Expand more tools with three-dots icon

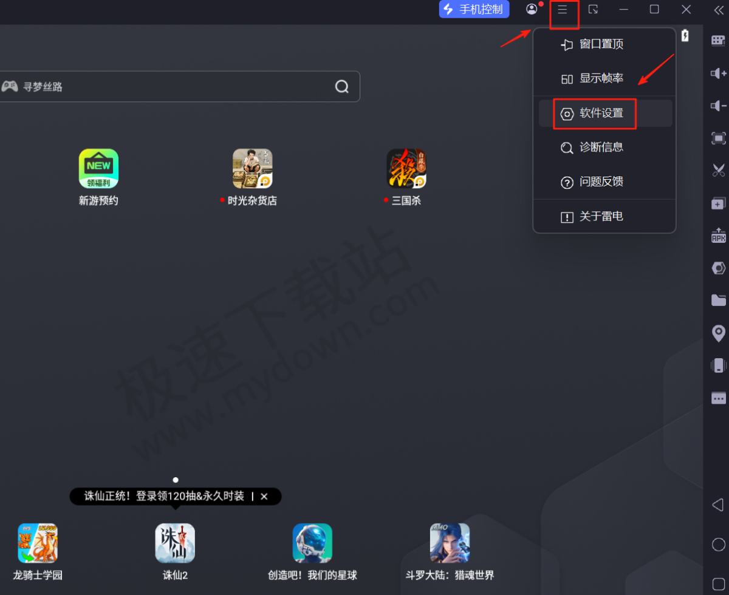[x=718, y=398]
